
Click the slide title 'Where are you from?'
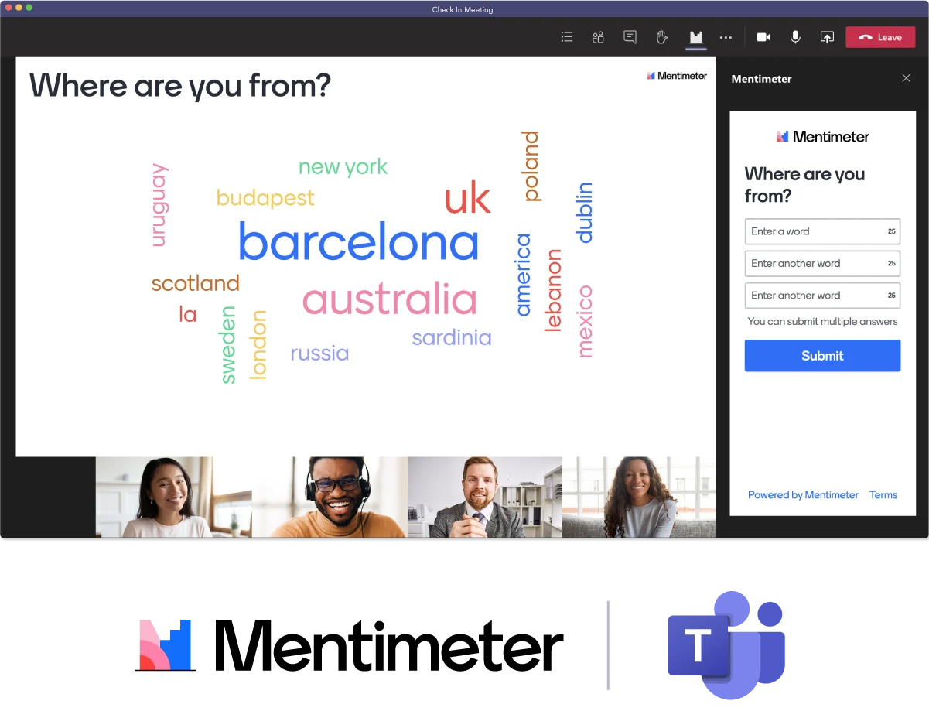click(180, 86)
